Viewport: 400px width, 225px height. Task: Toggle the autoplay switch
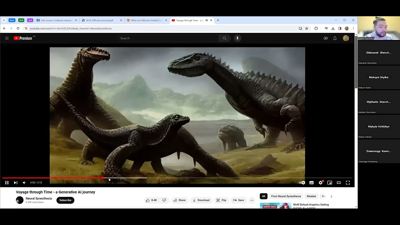[302, 182]
